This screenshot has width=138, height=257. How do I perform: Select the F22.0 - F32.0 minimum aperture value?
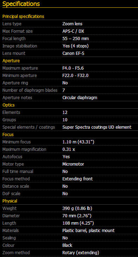point(76,75)
